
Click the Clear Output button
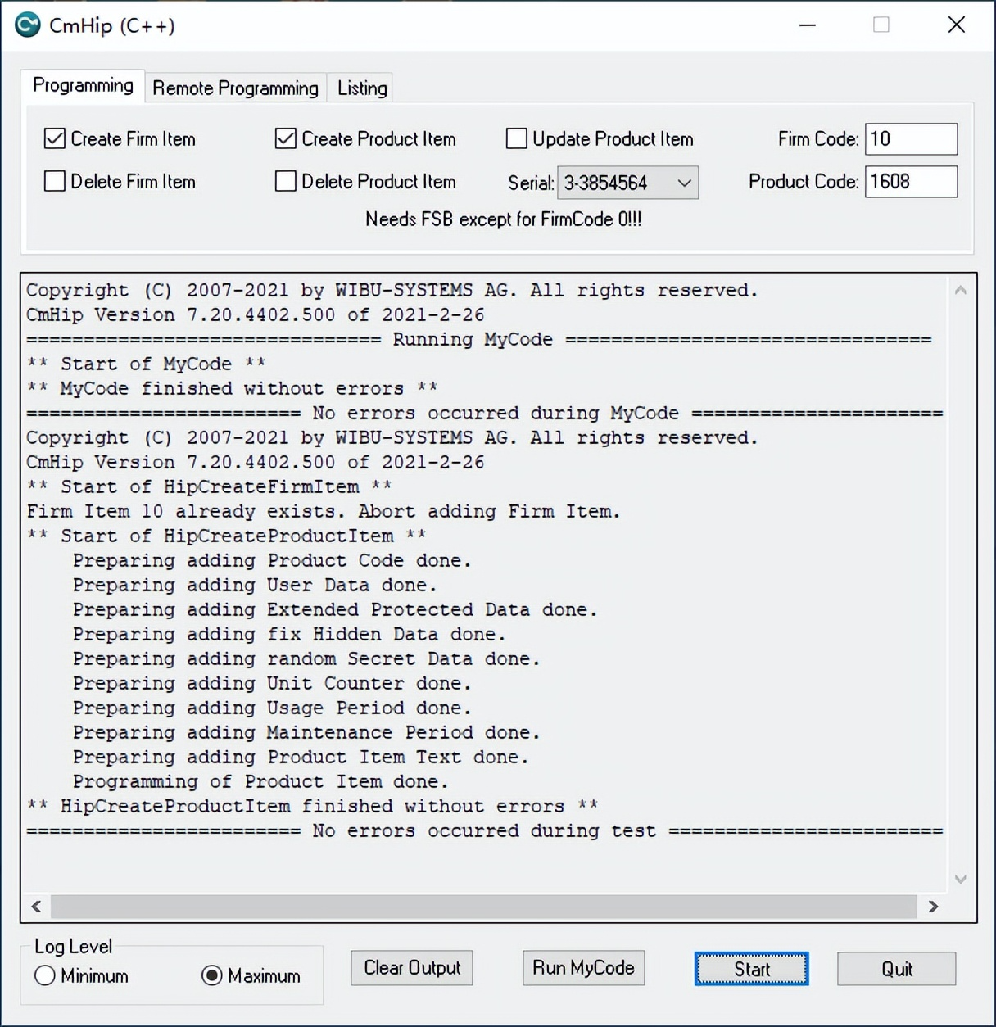pos(412,968)
